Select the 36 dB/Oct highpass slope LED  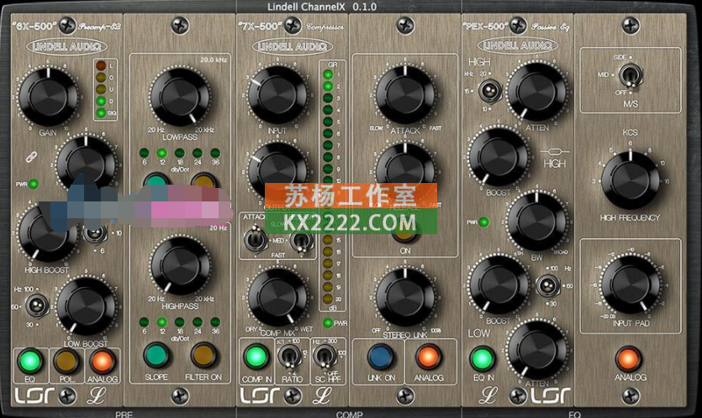[x=215, y=321]
